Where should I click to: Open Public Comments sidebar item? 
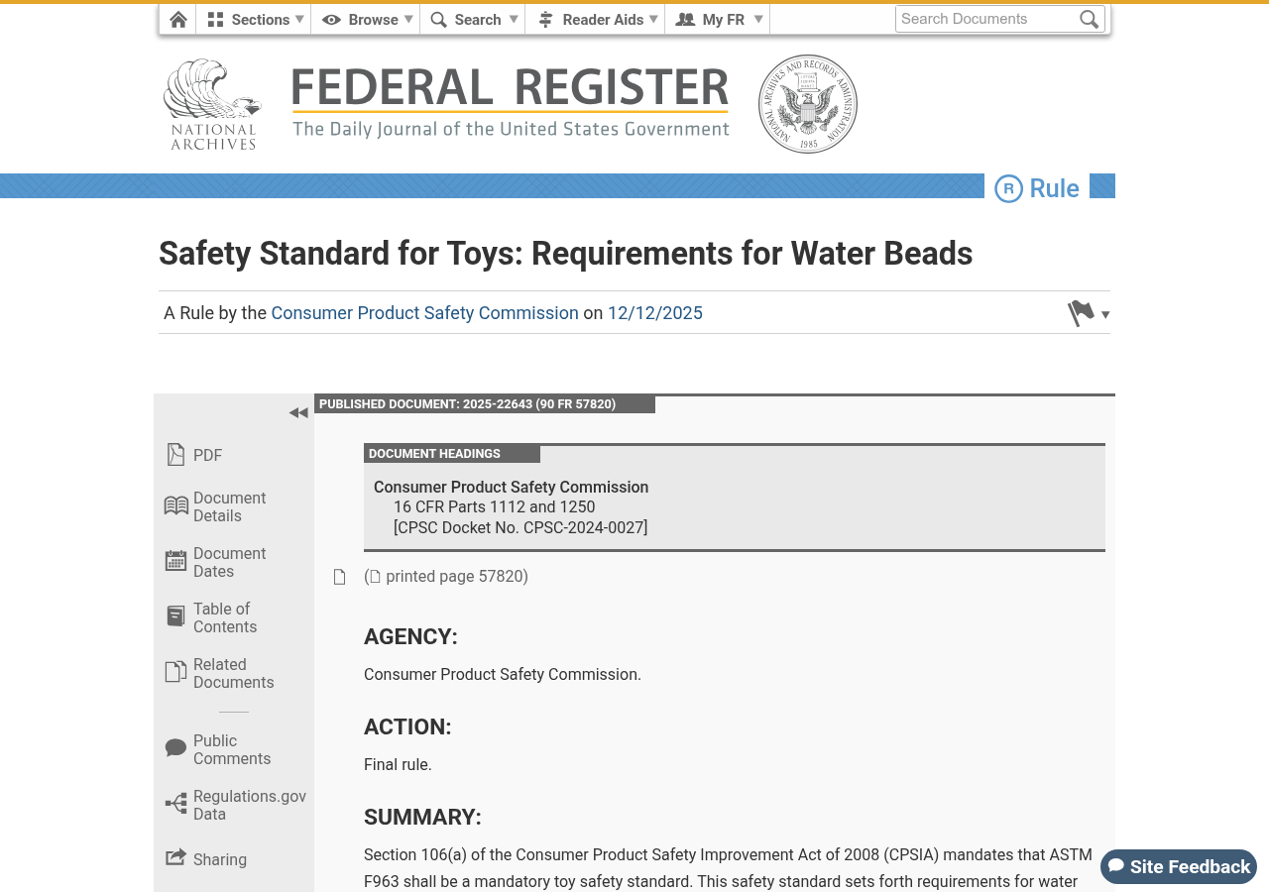point(232,749)
